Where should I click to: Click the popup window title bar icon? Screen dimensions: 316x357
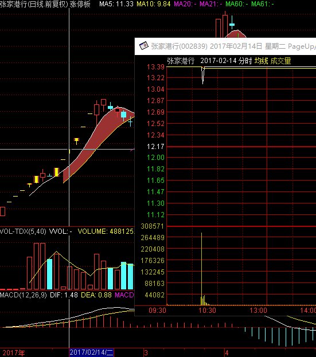[144, 46]
